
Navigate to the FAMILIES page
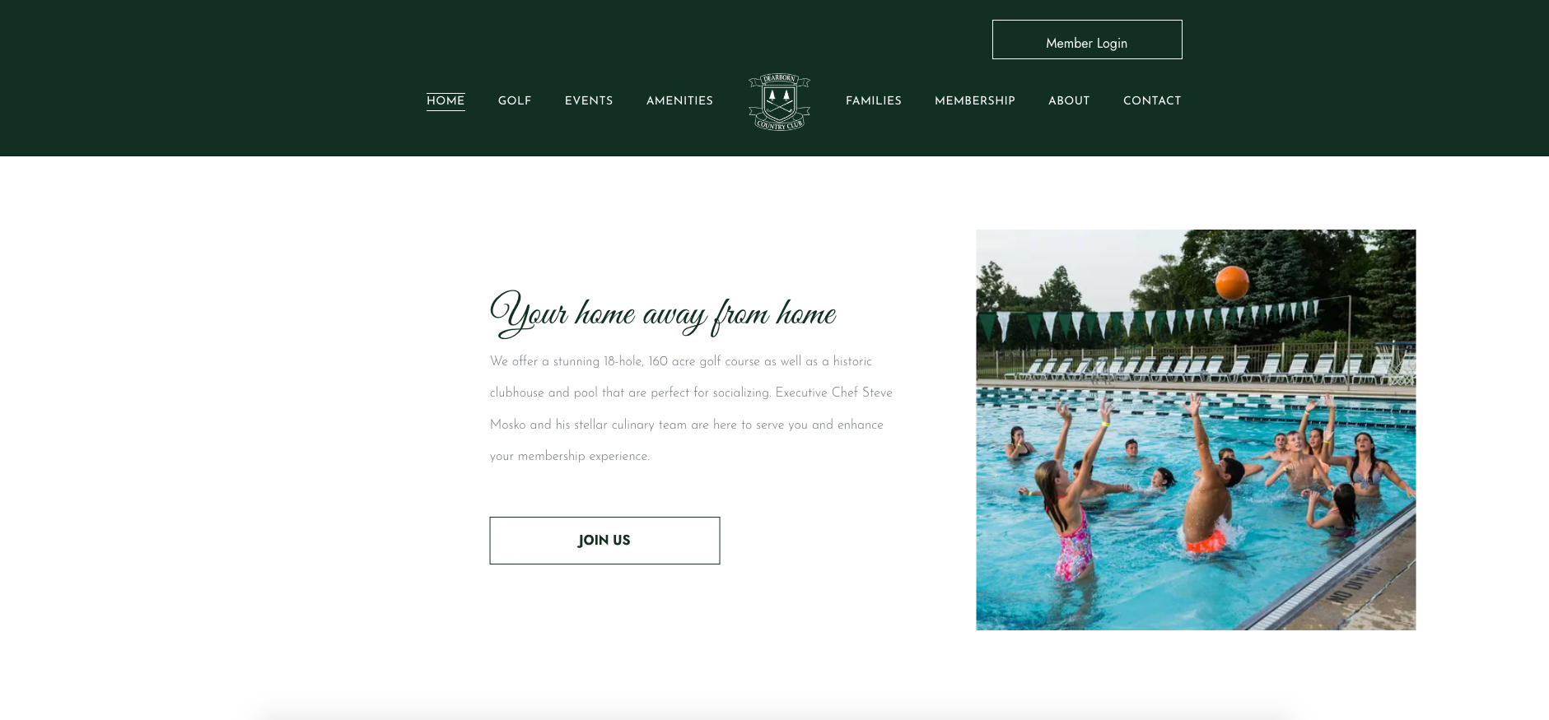(874, 101)
